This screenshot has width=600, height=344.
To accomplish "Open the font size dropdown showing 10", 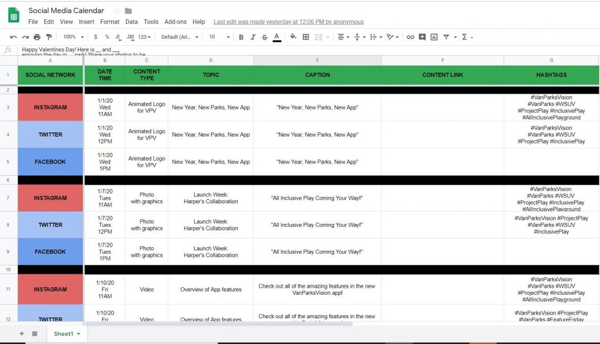I will coord(218,37).
